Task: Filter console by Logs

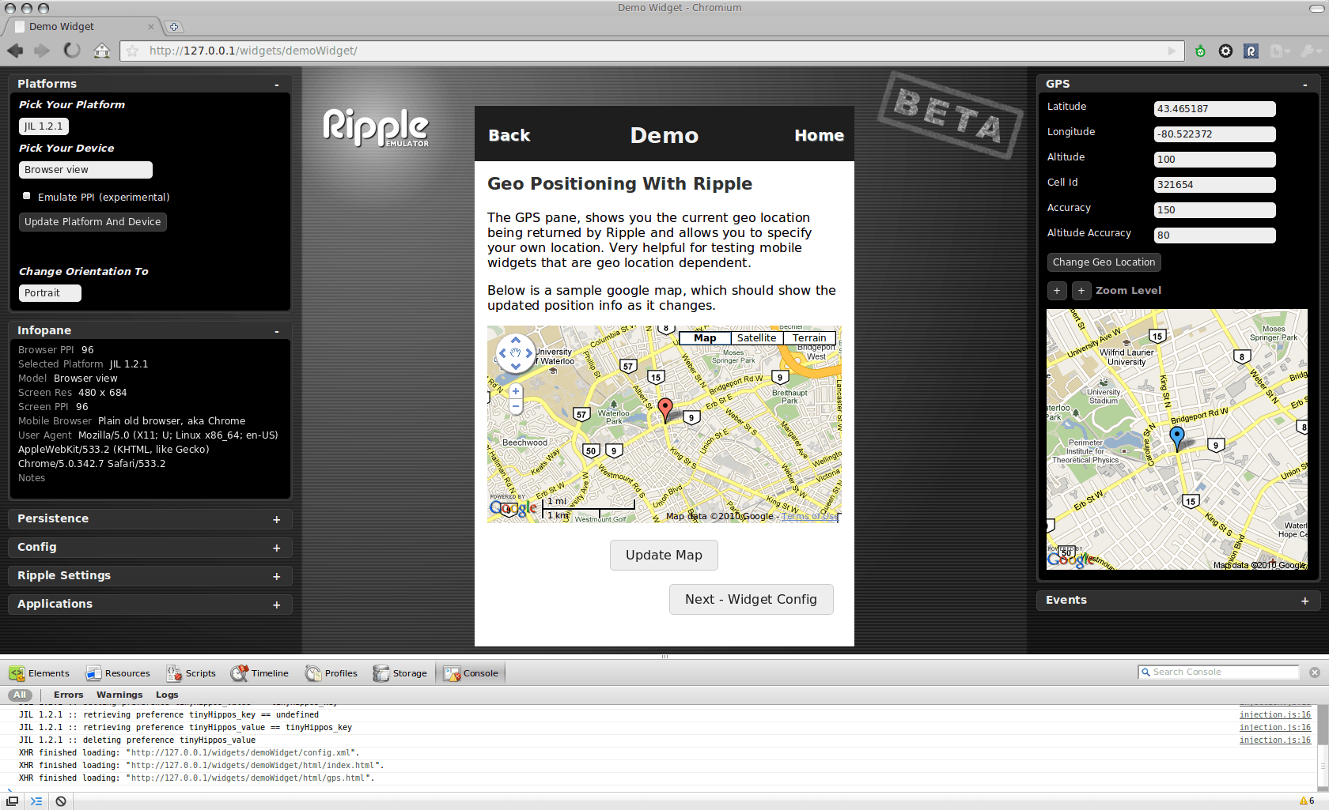Action: point(167,695)
